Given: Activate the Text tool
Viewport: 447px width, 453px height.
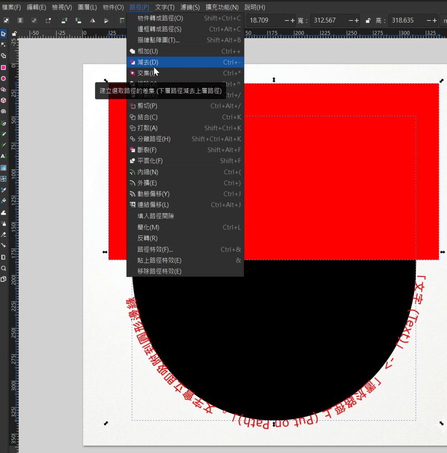Looking at the screenshot, I should pyautogui.click(x=4, y=156).
